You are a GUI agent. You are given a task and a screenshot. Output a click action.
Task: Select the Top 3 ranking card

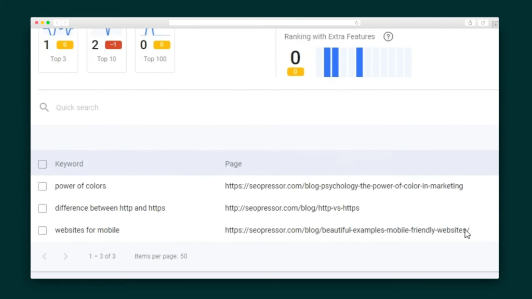(58, 50)
